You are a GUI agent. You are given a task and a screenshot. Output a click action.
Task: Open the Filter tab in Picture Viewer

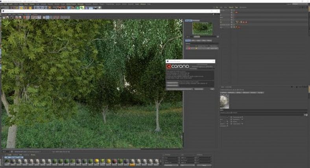tap(204, 40)
